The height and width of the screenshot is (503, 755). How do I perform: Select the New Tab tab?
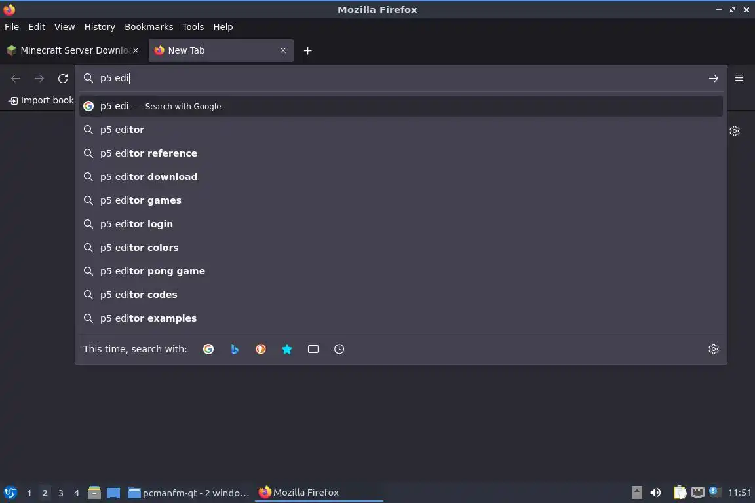(221, 50)
